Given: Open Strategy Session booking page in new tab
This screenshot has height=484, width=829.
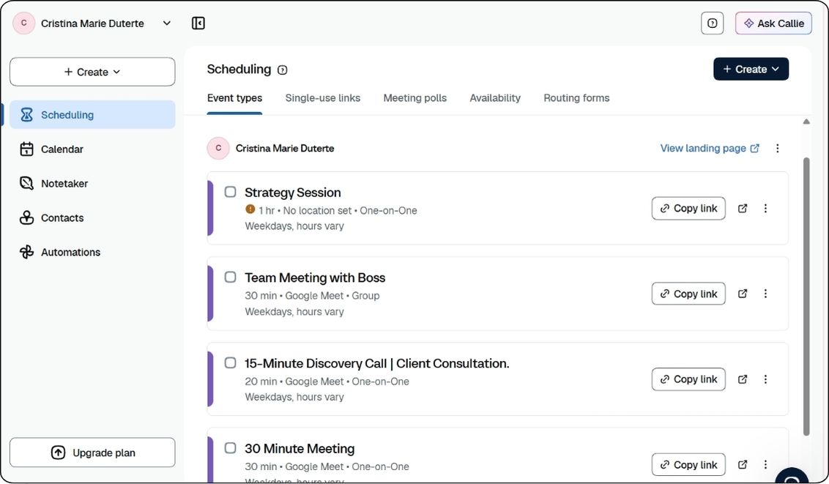Looking at the screenshot, I should [743, 208].
